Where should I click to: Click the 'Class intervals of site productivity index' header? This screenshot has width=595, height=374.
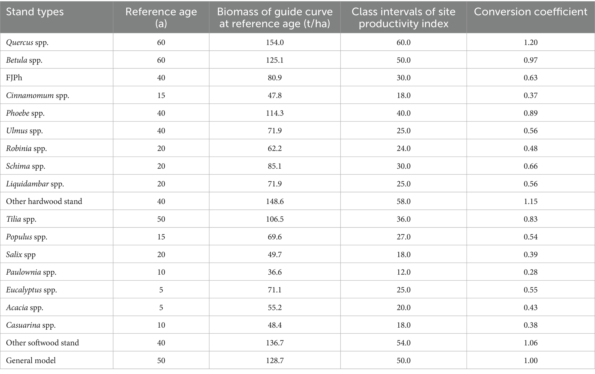tap(403, 17)
